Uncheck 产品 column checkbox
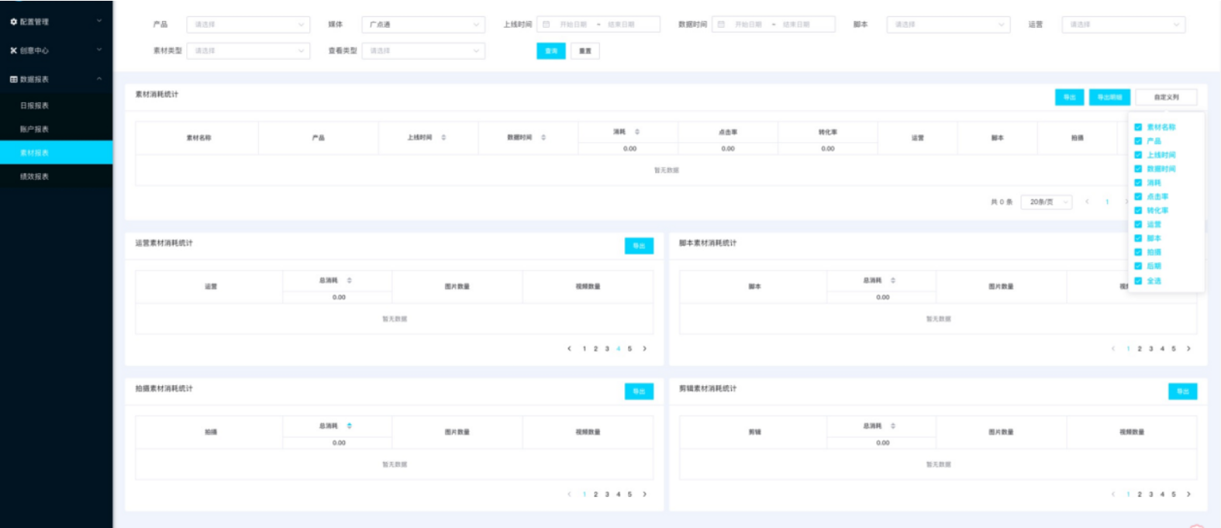Viewport: 1221px width, 528px height. pos(1138,141)
